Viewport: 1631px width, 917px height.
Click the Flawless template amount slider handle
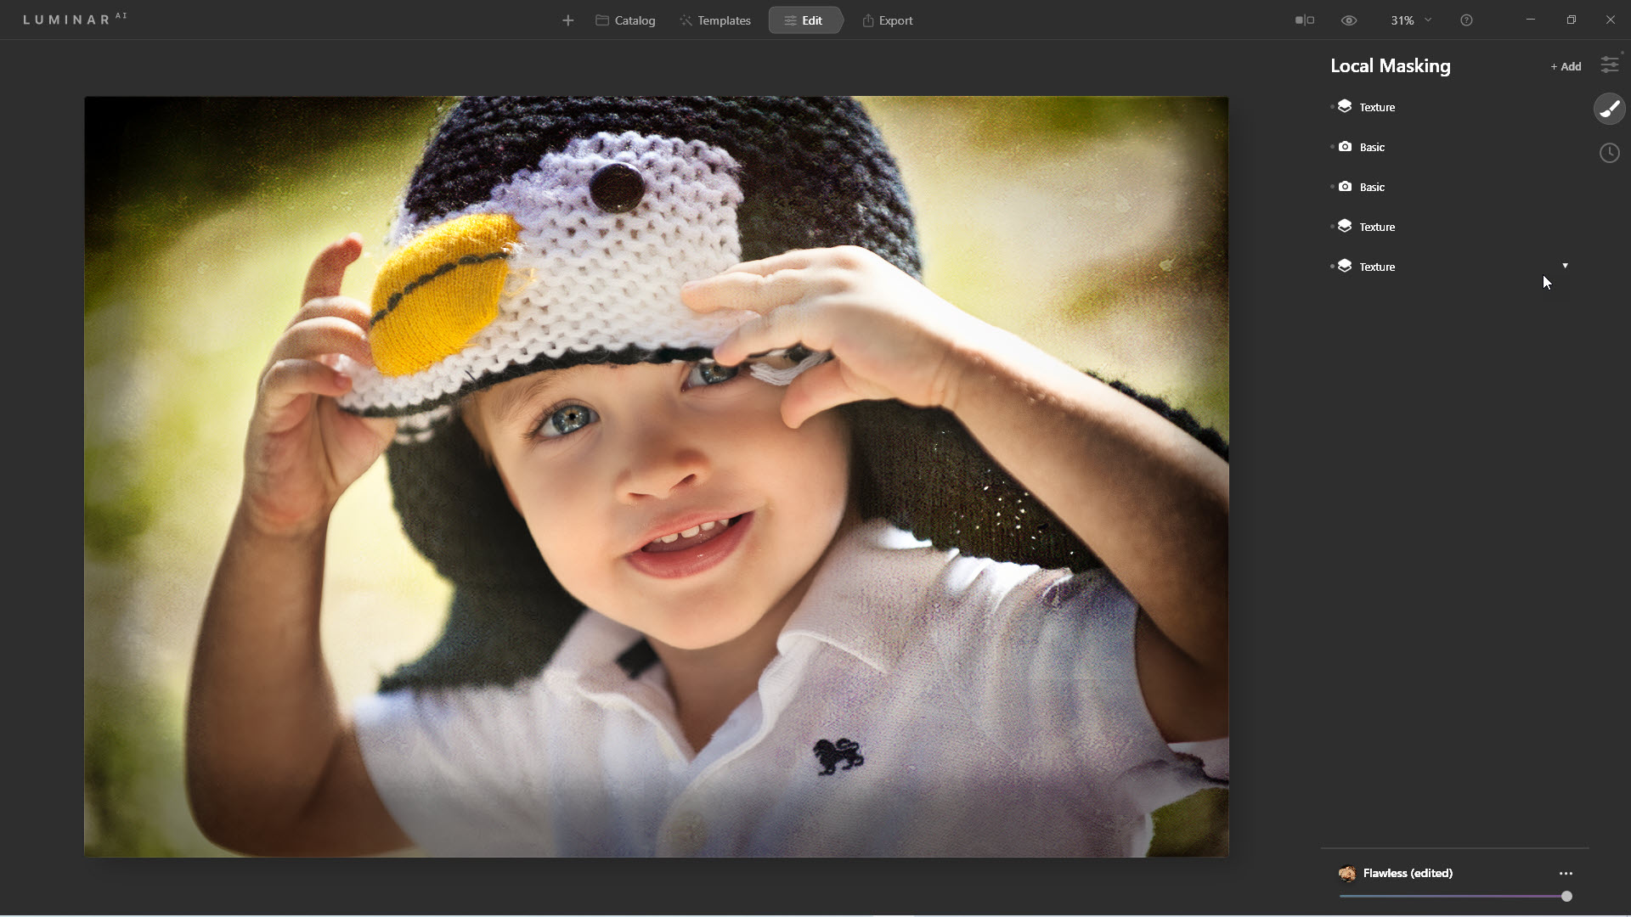[1566, 897]
